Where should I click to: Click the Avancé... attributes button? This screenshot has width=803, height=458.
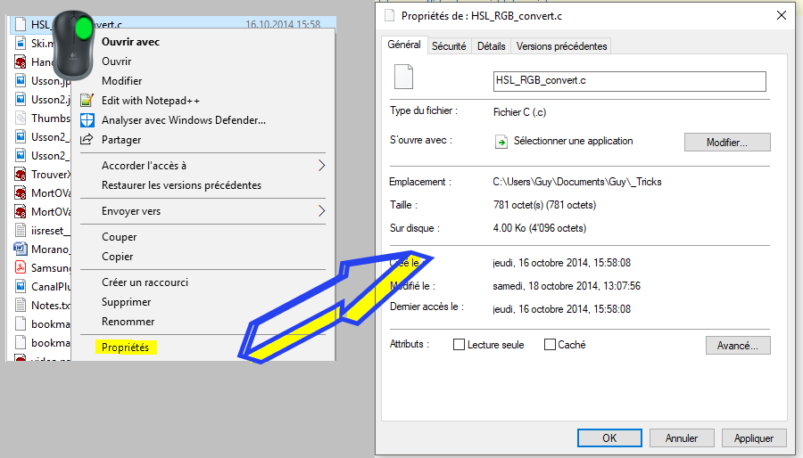pos(737,345)
